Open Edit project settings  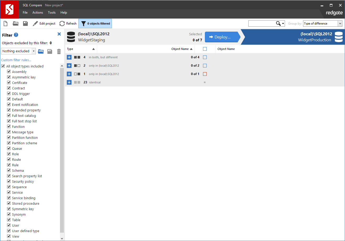tap(44, 23)
